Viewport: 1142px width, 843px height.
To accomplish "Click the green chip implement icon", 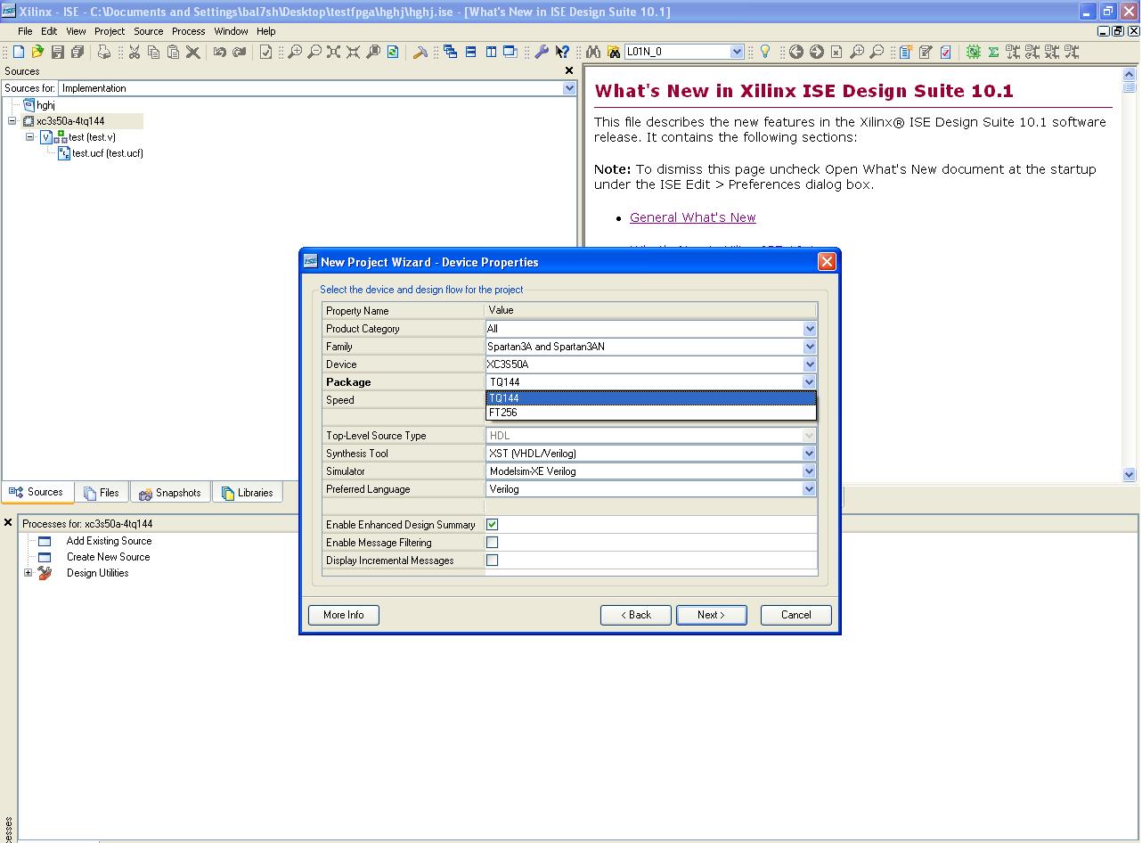I will 973,52.
